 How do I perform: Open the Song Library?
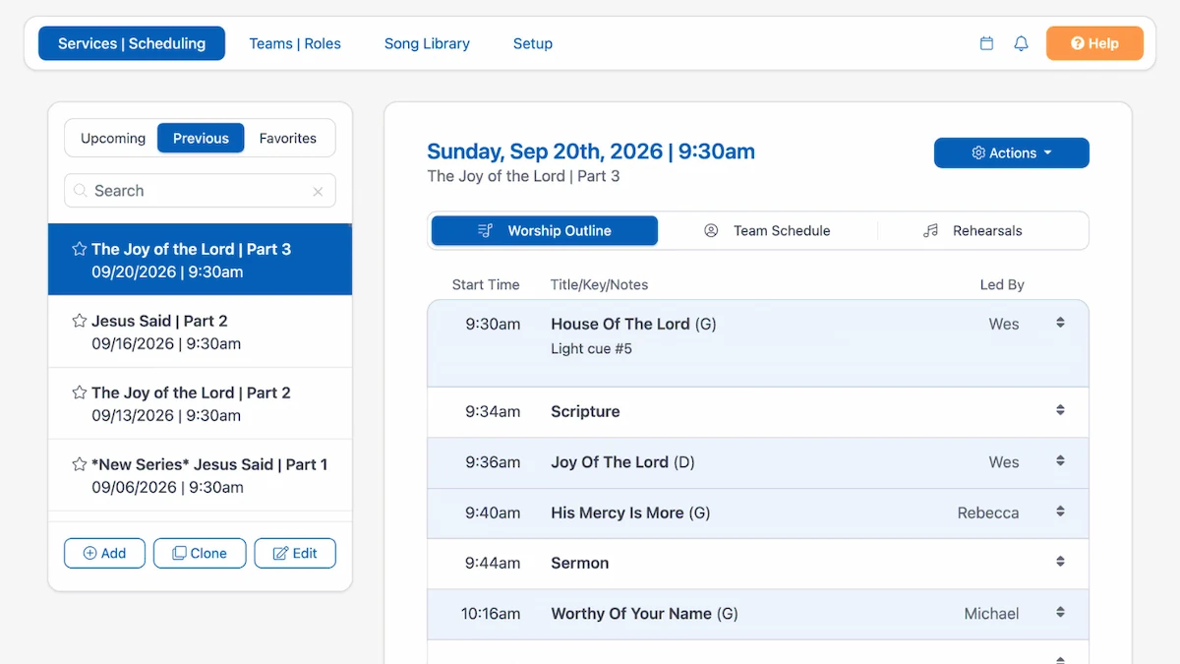click(427, 43)
